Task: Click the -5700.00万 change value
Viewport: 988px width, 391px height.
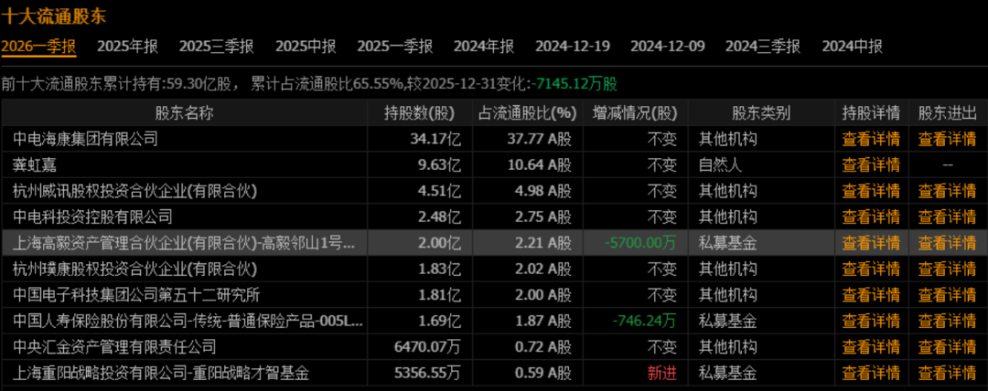Action: coord(640,243)
